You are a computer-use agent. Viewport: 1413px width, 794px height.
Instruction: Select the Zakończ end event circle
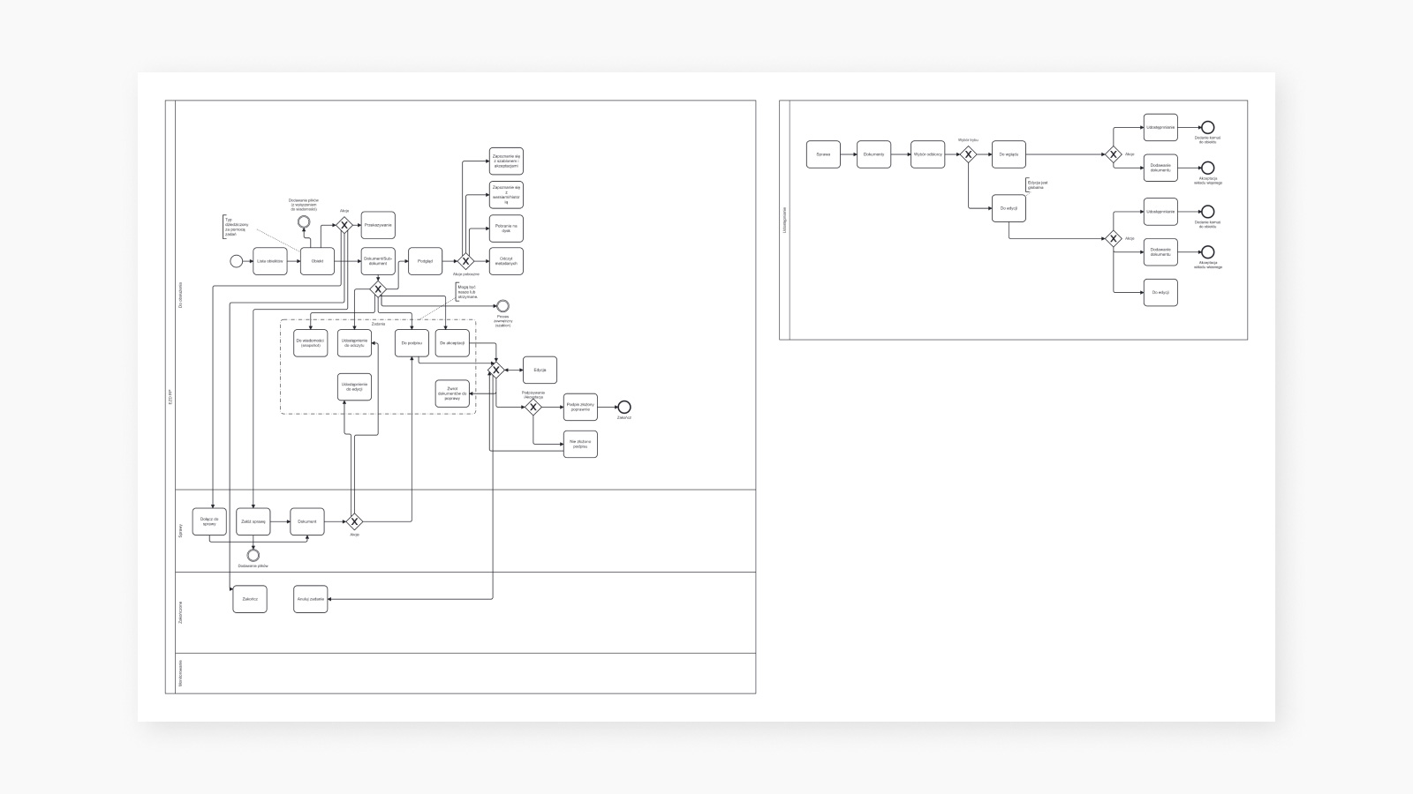pos(624,407)
